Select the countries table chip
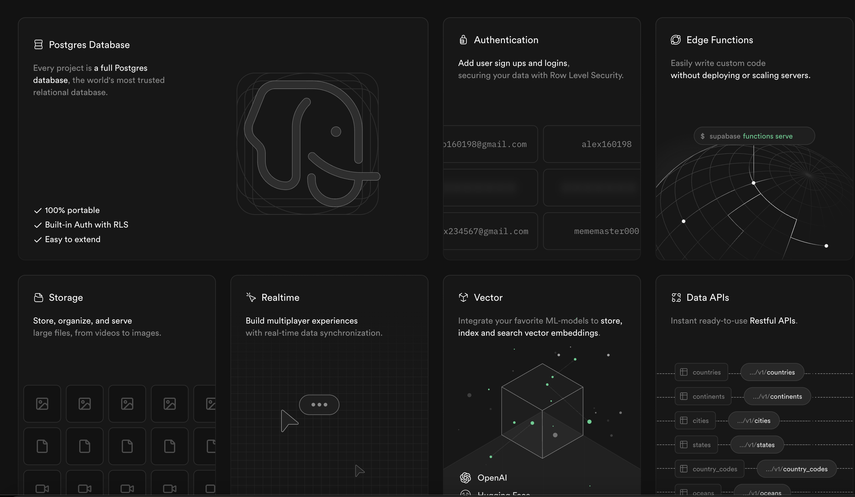This screenshot has width=855, height=497. pyautogui.click(x=701, y=372)
